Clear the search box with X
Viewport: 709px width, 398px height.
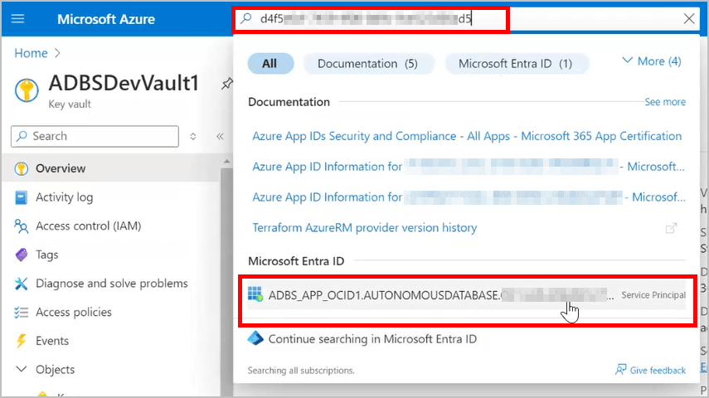689,19
